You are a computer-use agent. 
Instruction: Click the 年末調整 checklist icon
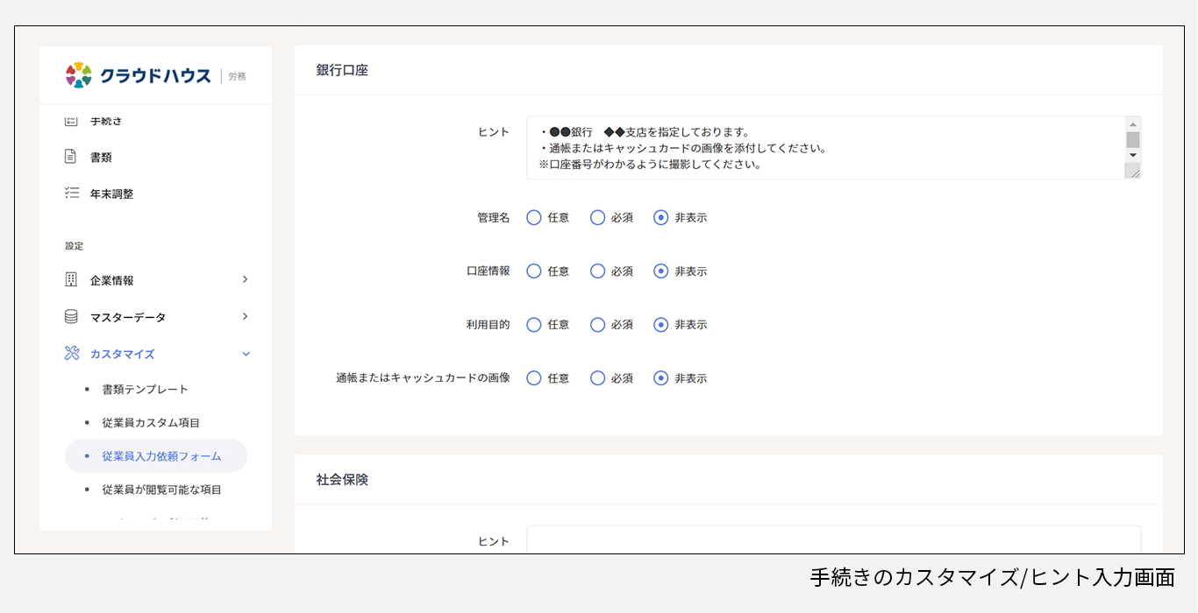(x=71, y=194)
